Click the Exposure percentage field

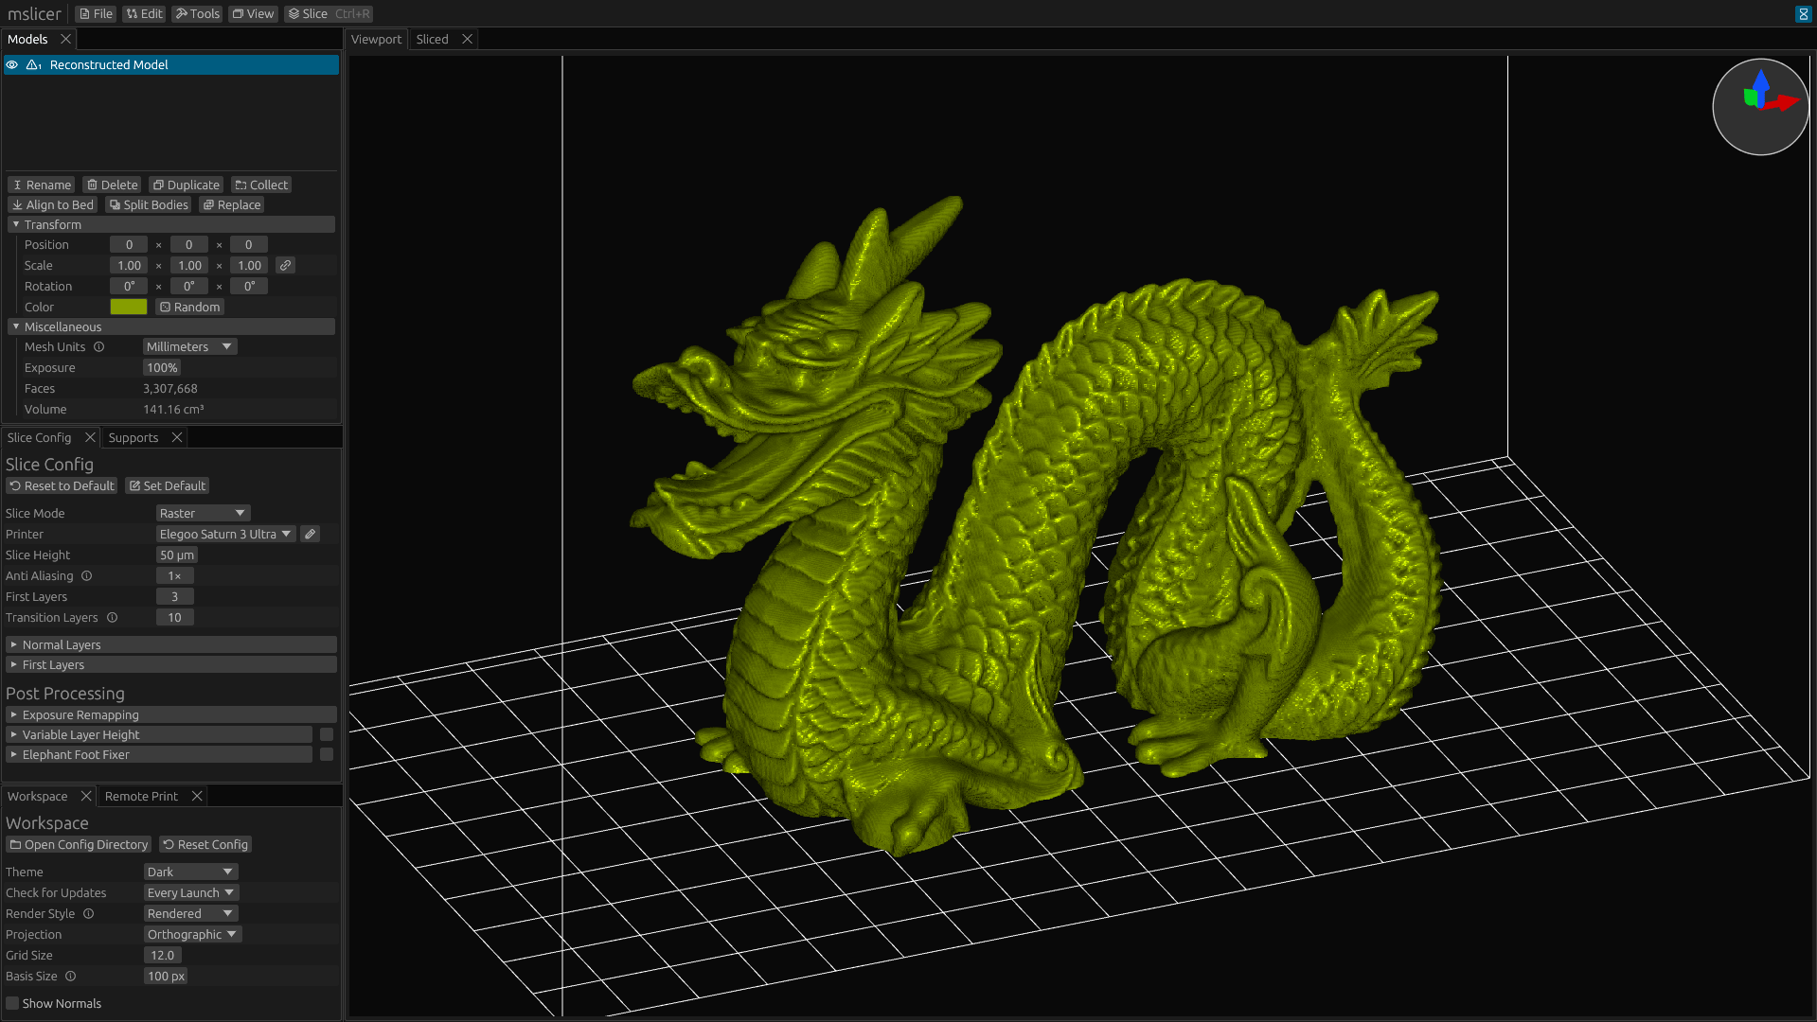coord(162,368)
